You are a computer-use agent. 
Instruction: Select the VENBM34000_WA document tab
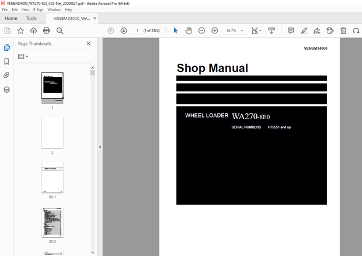coord(72,19)
